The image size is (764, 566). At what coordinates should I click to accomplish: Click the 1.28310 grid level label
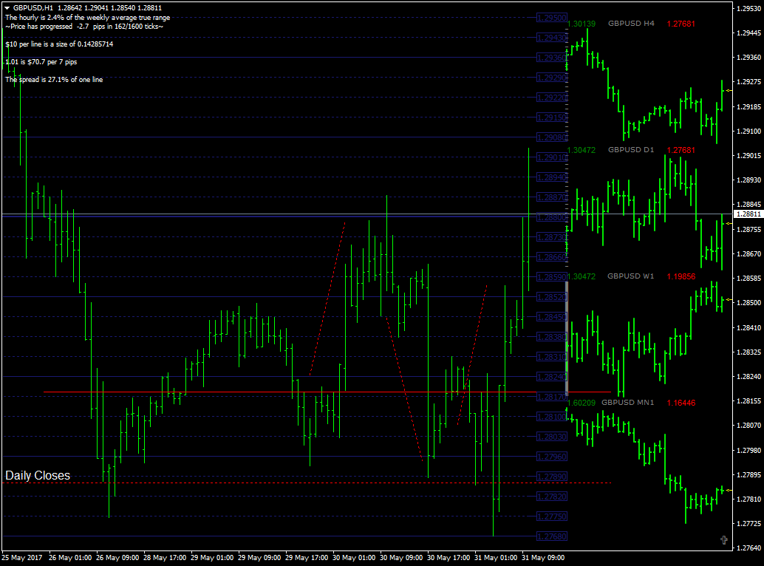pyautogui.click(x=551, y=357)
